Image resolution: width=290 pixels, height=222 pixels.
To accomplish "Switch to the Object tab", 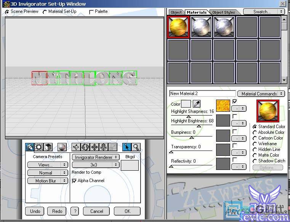I will pos(176,13).
